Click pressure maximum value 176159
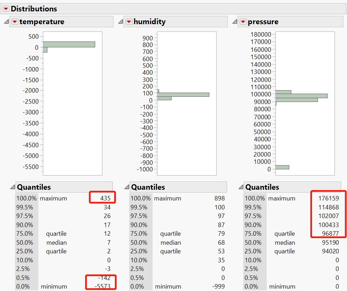The width and height of the screenshot is (347, 291). 329,198
